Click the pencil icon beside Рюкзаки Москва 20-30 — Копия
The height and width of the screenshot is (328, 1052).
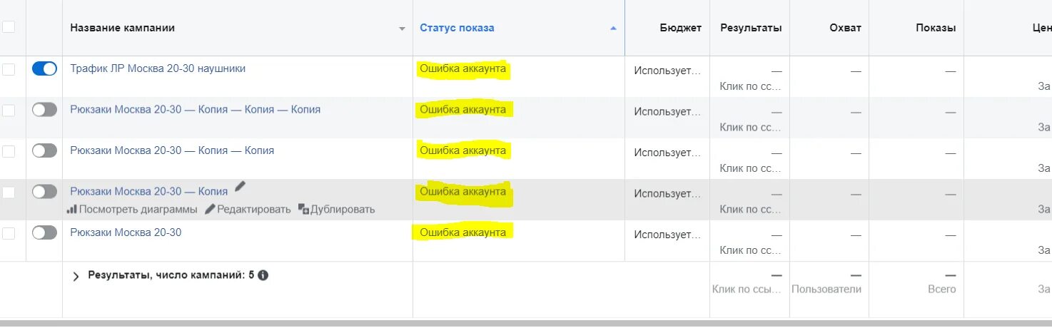tap(241, 187)
